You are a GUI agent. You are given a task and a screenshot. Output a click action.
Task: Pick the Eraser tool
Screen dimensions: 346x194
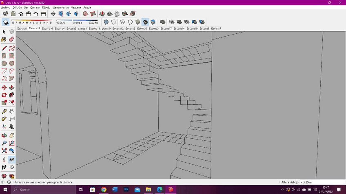[x=11, y=39]
